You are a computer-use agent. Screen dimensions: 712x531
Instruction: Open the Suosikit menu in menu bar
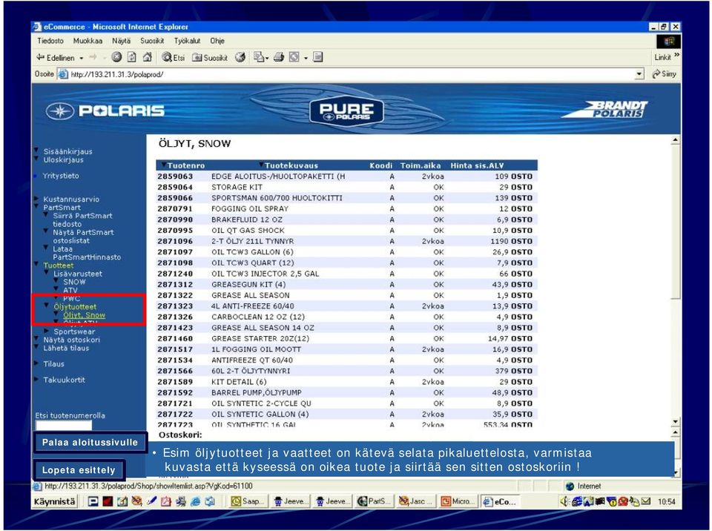[152, 41]
